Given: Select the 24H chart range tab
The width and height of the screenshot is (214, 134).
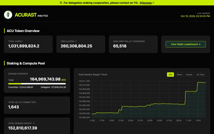Looking at the screenshot, I should click(x=170, y=75).
